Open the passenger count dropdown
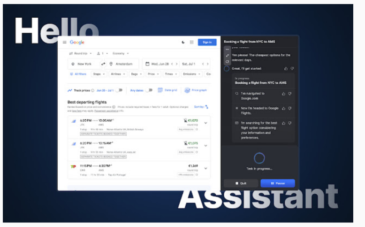This screenshot has width=365, height=227. coord(102,53)
